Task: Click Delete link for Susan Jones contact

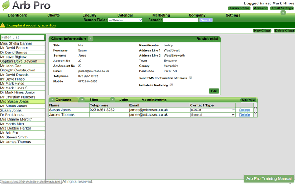Action: [x=244, y=110]
